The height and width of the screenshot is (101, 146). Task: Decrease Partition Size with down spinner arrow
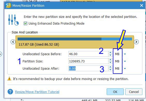tap(111, 62)
